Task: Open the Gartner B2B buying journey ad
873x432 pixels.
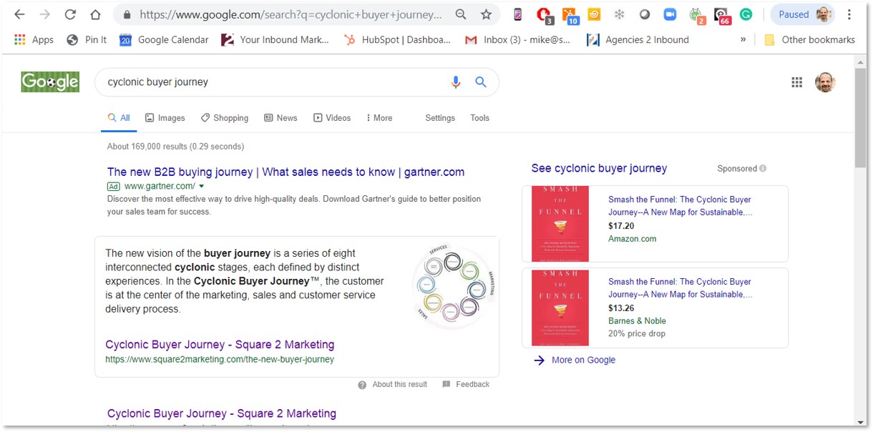Action: pos(286,172)
